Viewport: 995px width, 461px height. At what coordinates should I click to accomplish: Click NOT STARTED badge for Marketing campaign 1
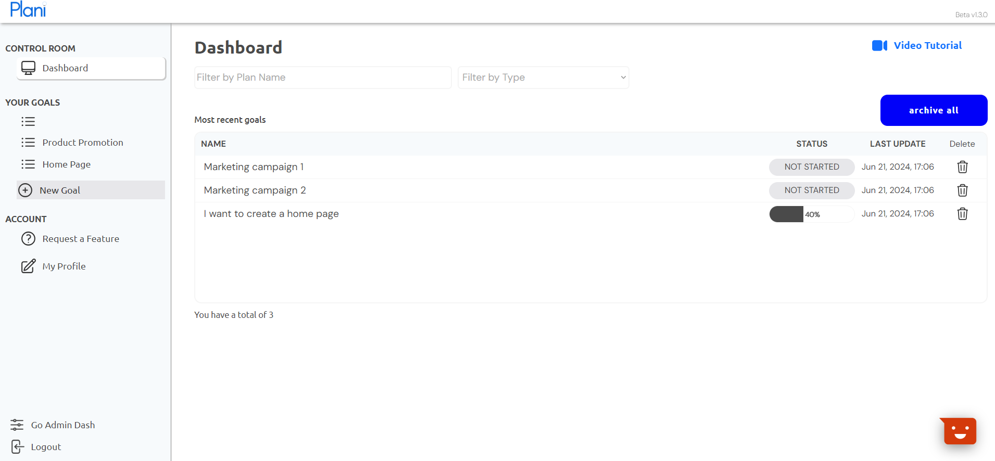812,167
